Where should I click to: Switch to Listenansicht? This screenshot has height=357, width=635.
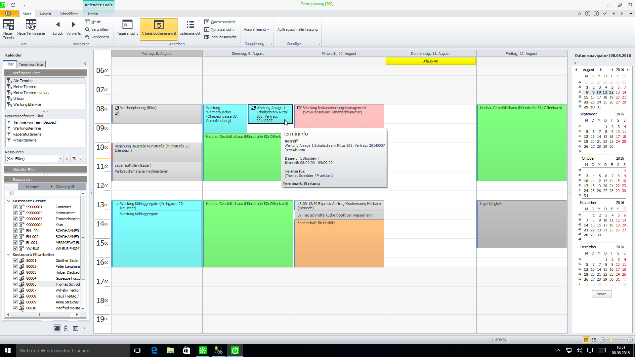click(x=190, y=28)
